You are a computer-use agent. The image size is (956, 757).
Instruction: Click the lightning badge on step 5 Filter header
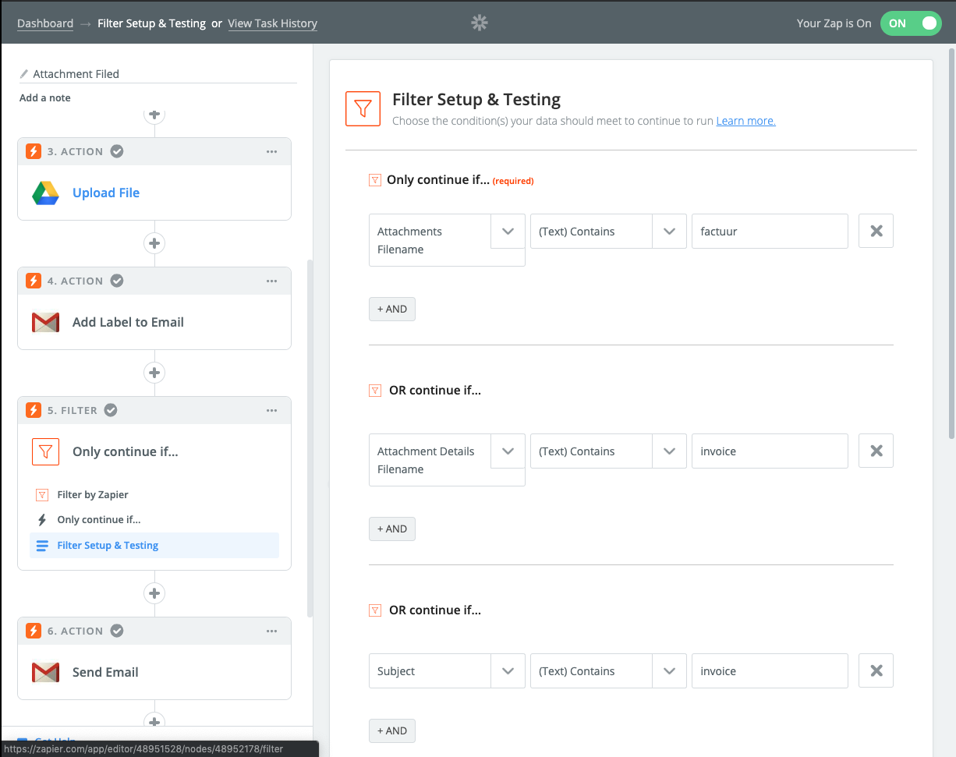point(33,410)
